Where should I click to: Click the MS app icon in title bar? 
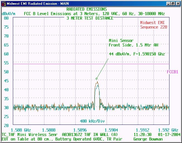[4, 4]
